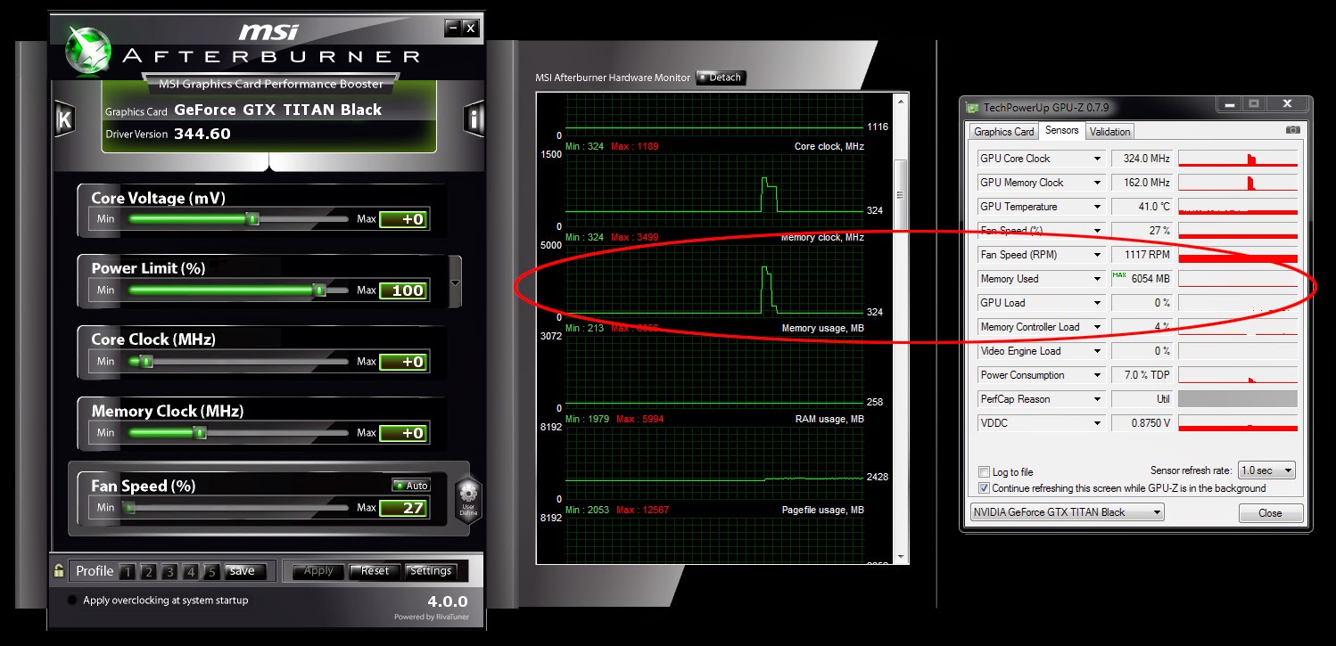Click the hardware monitor vertical scrollbar
This screenshot has width=1336, height=646.
click(x=901, y=328)
